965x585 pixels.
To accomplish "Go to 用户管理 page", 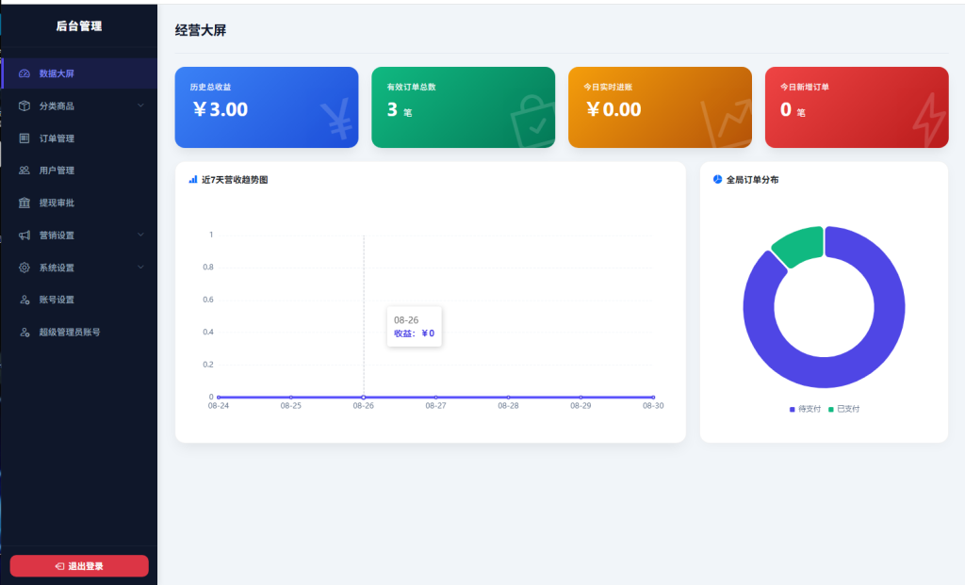I will (x=79, y=171).
